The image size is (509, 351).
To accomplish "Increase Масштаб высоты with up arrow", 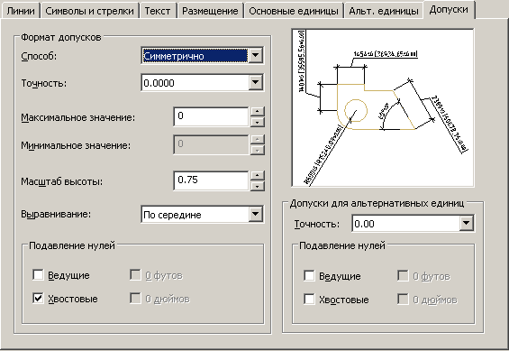I will coord(257,175).
